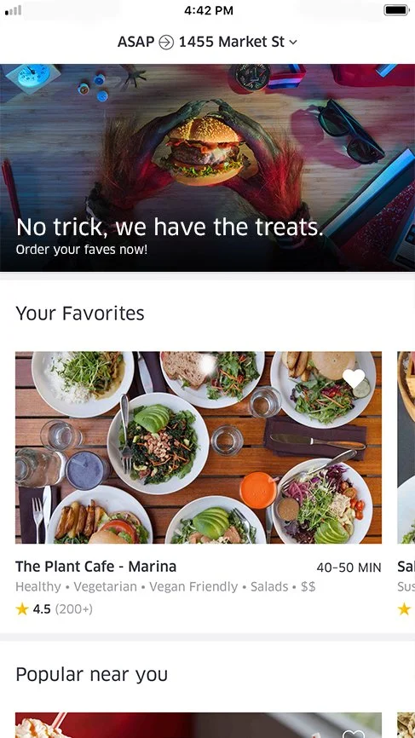Open the Popular near you section header
The height and width of the screenshot is (738, 415).
click(92, 674)
